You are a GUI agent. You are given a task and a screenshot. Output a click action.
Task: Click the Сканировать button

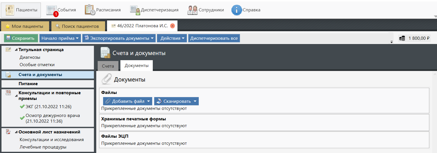pos(173,101)
